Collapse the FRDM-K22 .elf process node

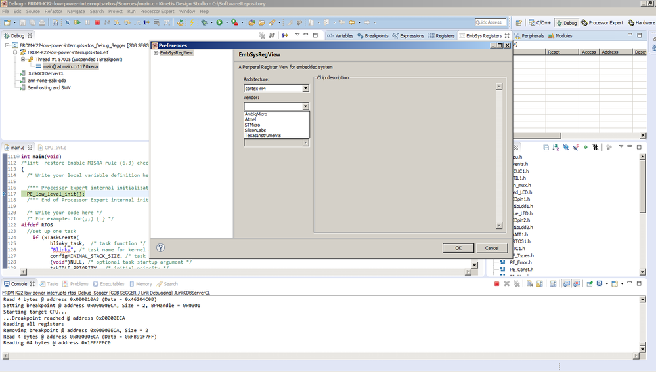point(15,52)
